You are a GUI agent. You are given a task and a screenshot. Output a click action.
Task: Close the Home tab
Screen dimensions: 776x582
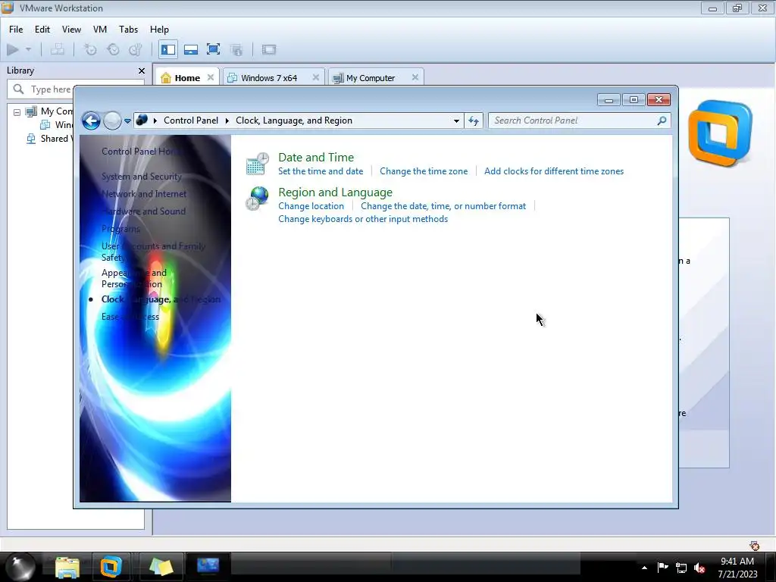pos(211,77)
